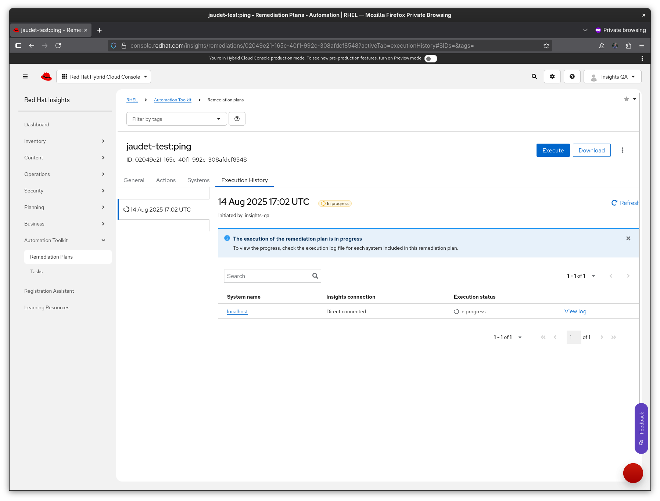Viewport: 660px width, 501px height.
Task: Switch to the Systems tab
Action: pos(198,180)
